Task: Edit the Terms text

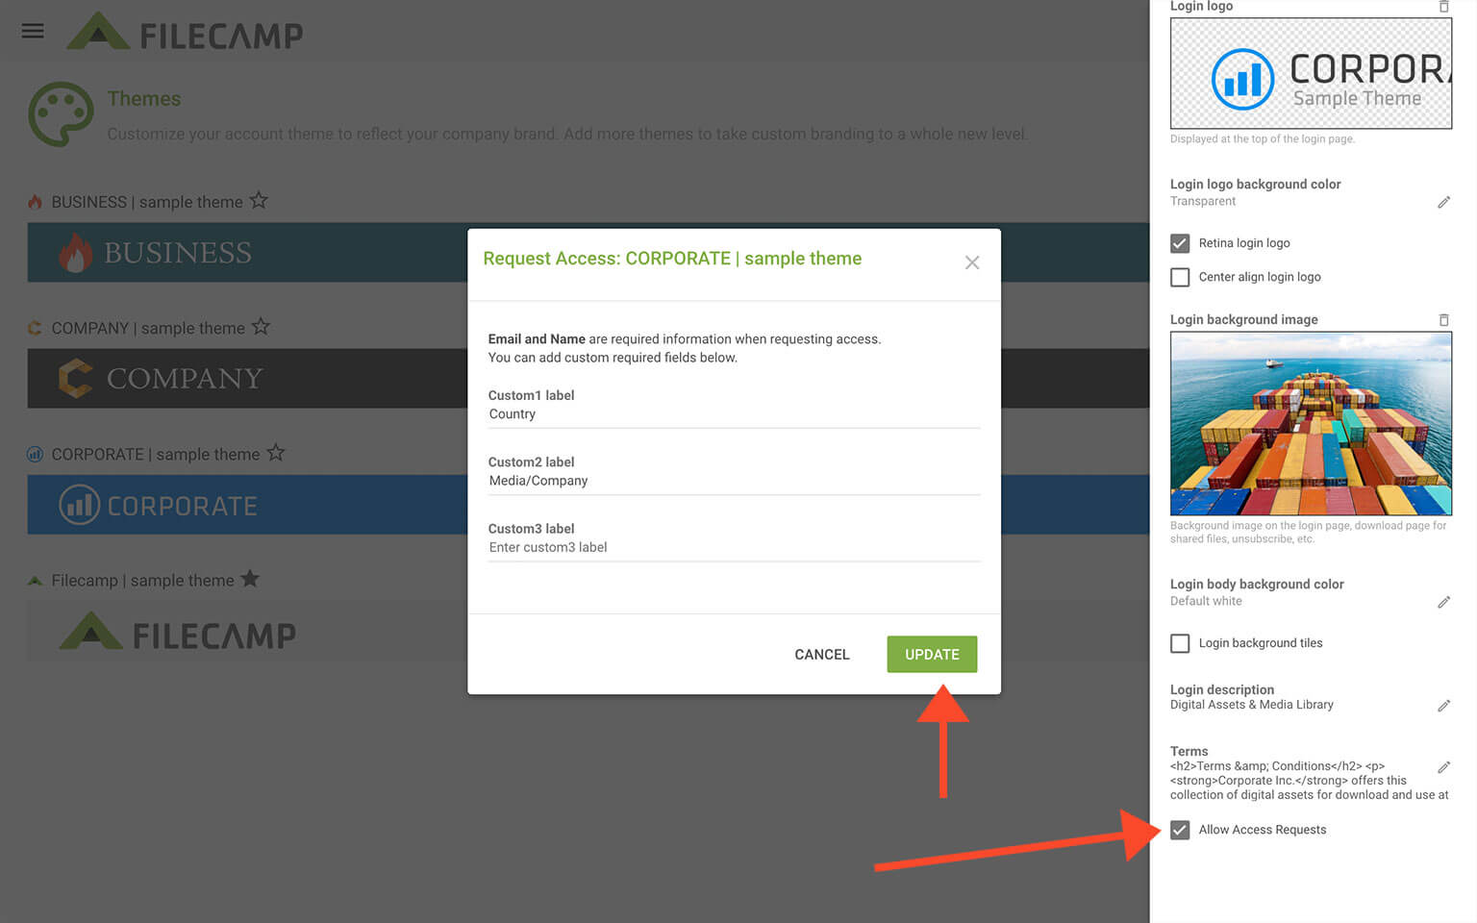Action: click(1443, 767)
